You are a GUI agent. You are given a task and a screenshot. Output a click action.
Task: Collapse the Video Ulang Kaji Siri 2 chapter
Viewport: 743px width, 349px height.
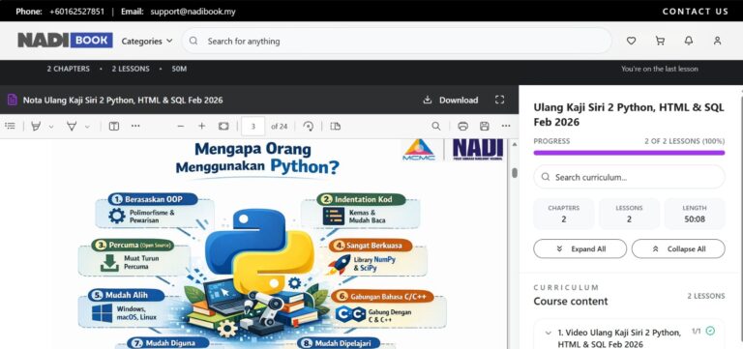click(549, 333)
